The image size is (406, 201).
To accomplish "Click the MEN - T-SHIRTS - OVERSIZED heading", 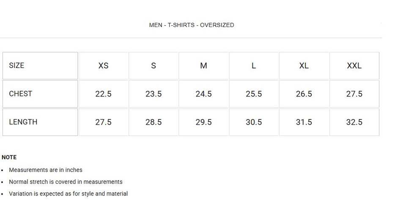I will (x=192, y=25).
